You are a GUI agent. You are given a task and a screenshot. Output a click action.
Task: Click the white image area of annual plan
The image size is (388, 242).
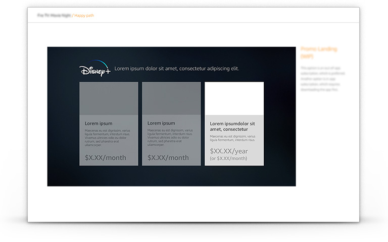pyautogui.click(x=234, y=98)
